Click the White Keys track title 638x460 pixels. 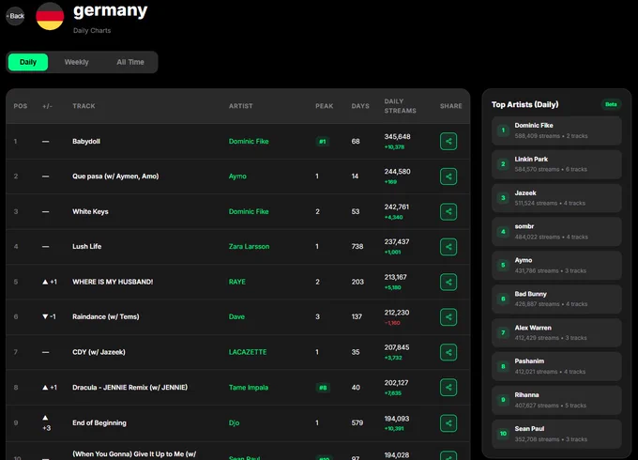(x=90, y=211)
